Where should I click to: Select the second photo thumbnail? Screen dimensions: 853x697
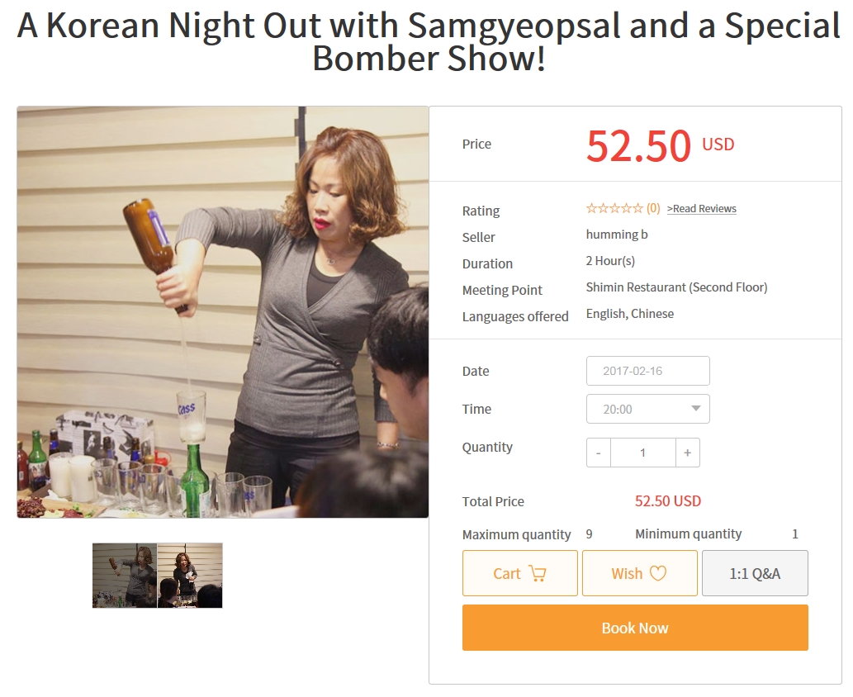click(190, 576)
